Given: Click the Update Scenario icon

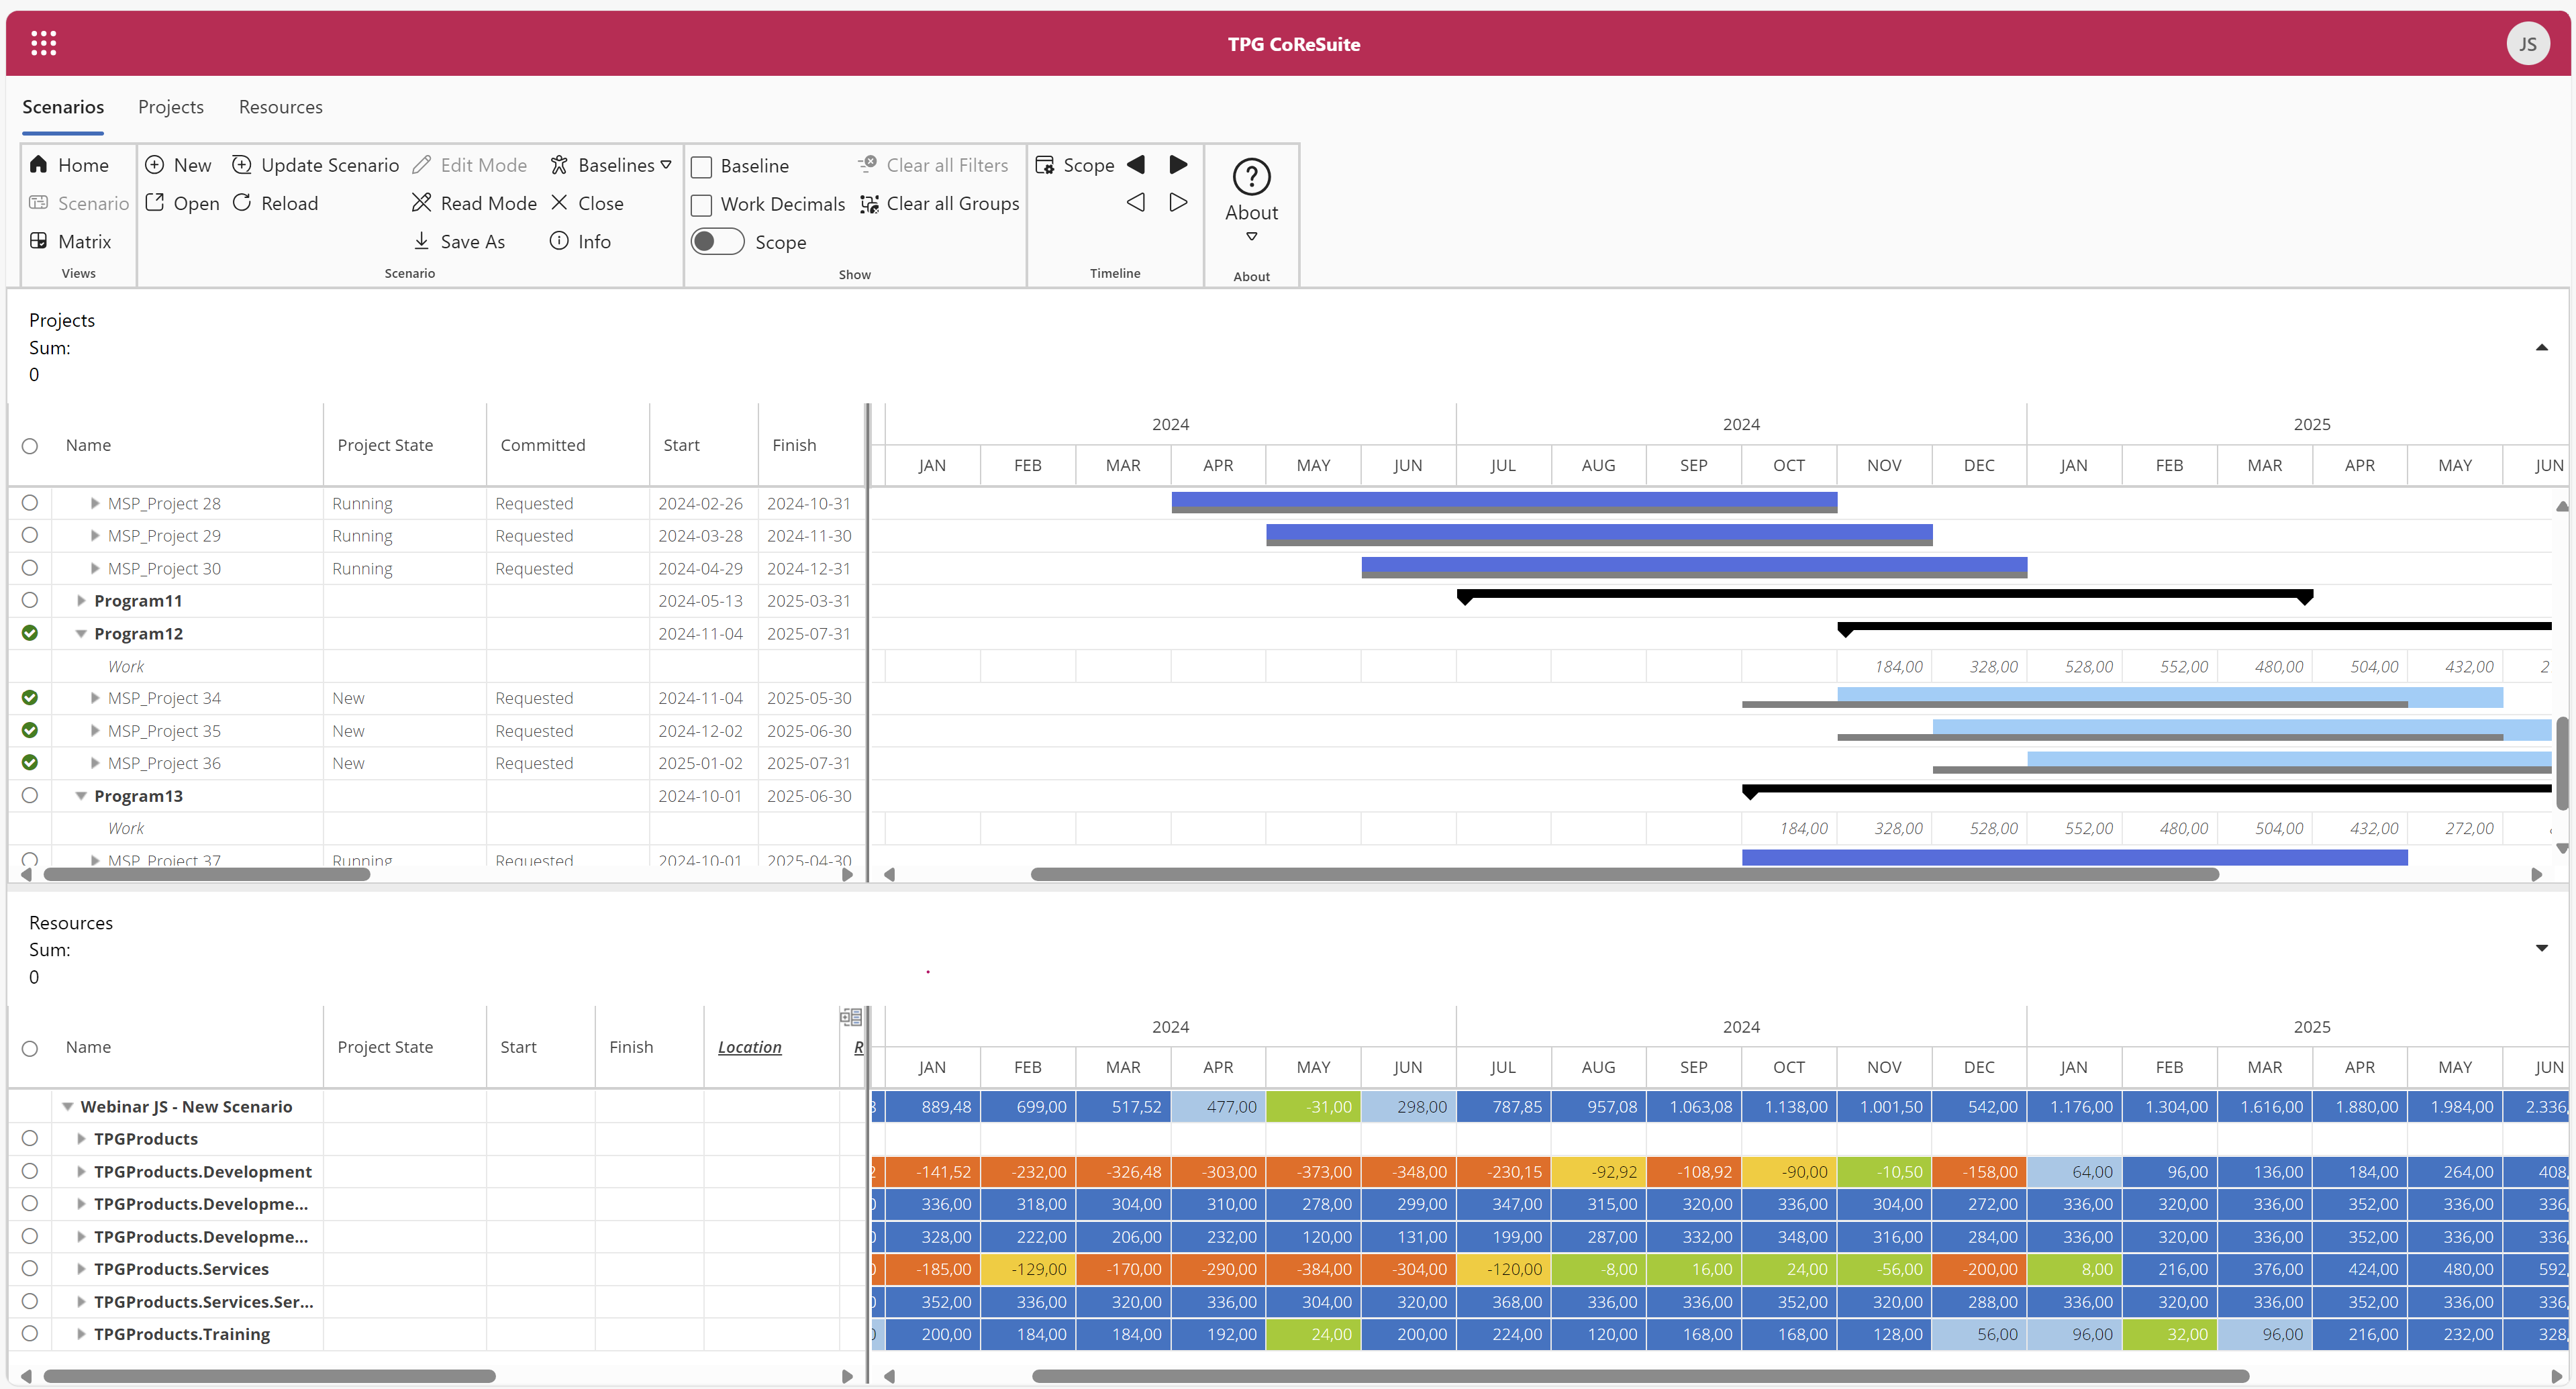Looking at the screenshot, I should tap(242, 165).
